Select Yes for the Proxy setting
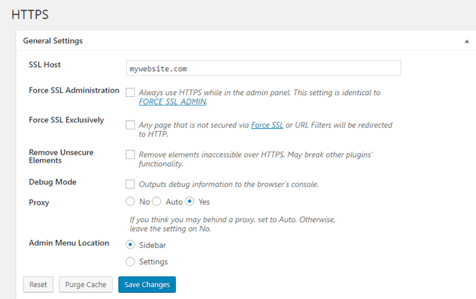Viewport: 476px width, 299px height. (190, 201)
